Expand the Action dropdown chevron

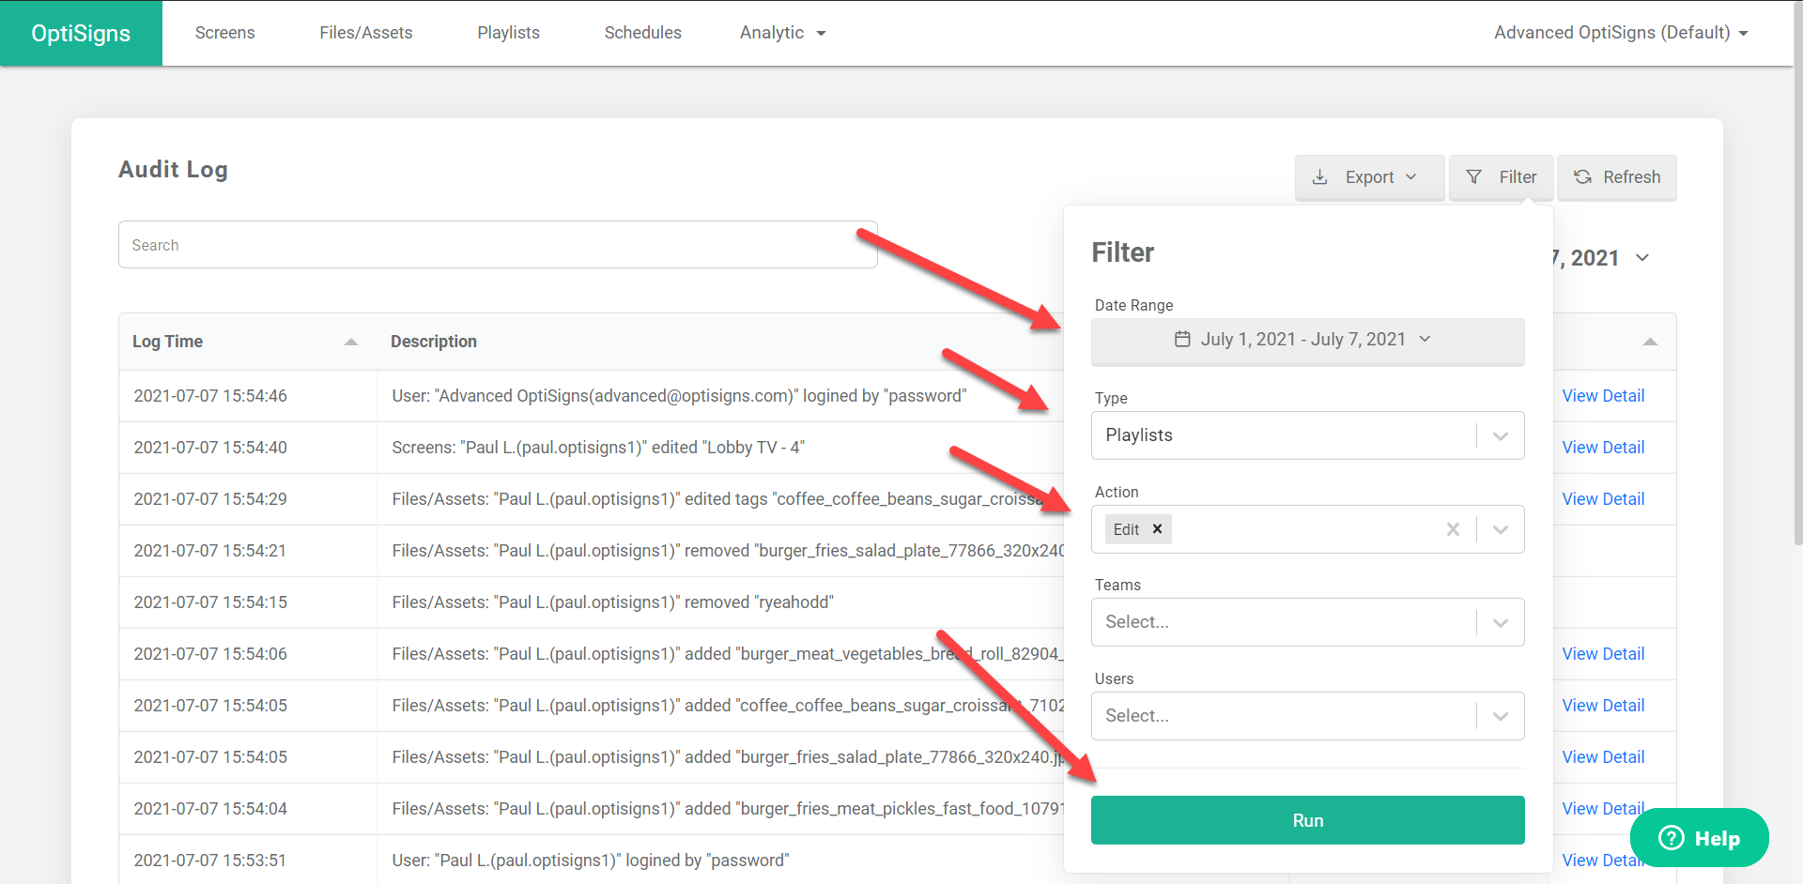[1500, 529]
